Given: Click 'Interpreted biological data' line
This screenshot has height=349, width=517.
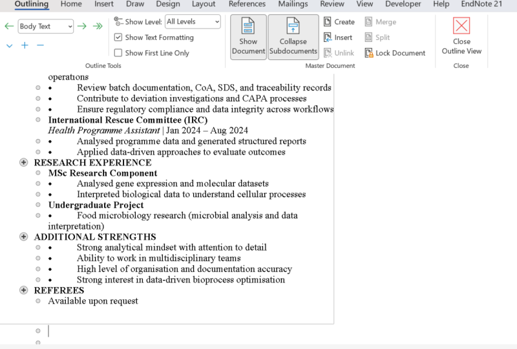Looking at the screenshot, I should pos(191,195).
